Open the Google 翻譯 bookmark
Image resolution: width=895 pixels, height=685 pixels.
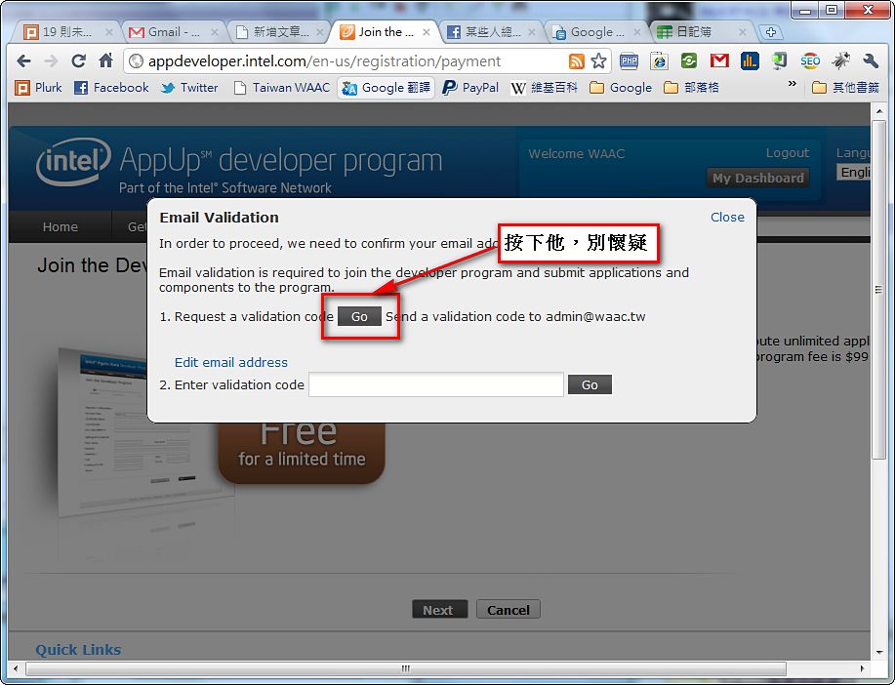386,88
